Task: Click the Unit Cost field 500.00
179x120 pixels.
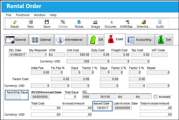Action: 78,55
